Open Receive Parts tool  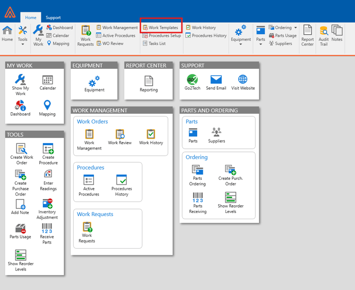click(x=47, y=234)
